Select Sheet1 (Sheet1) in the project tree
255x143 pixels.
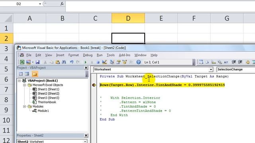pos(48,89)
